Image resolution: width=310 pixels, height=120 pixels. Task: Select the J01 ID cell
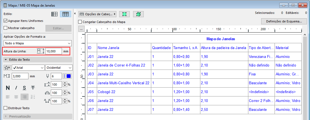92,57
